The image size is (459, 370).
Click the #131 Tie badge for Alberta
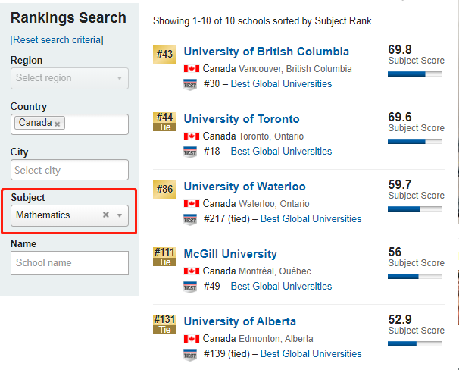tap(164, 324)
